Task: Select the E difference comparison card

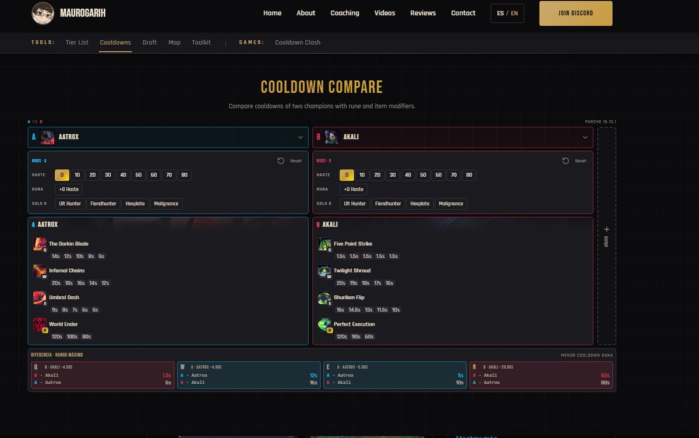Action: 395,375
